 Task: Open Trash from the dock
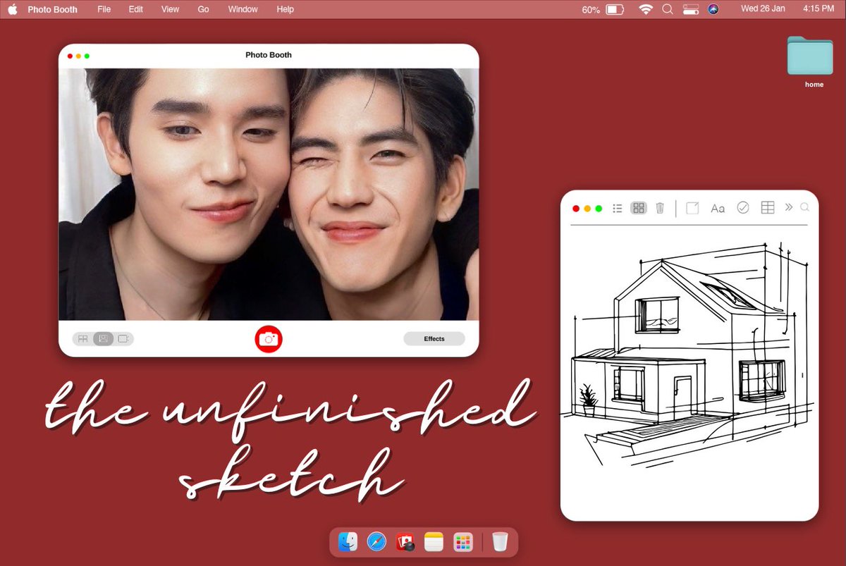pyautogui.click(x=500, y=541)
